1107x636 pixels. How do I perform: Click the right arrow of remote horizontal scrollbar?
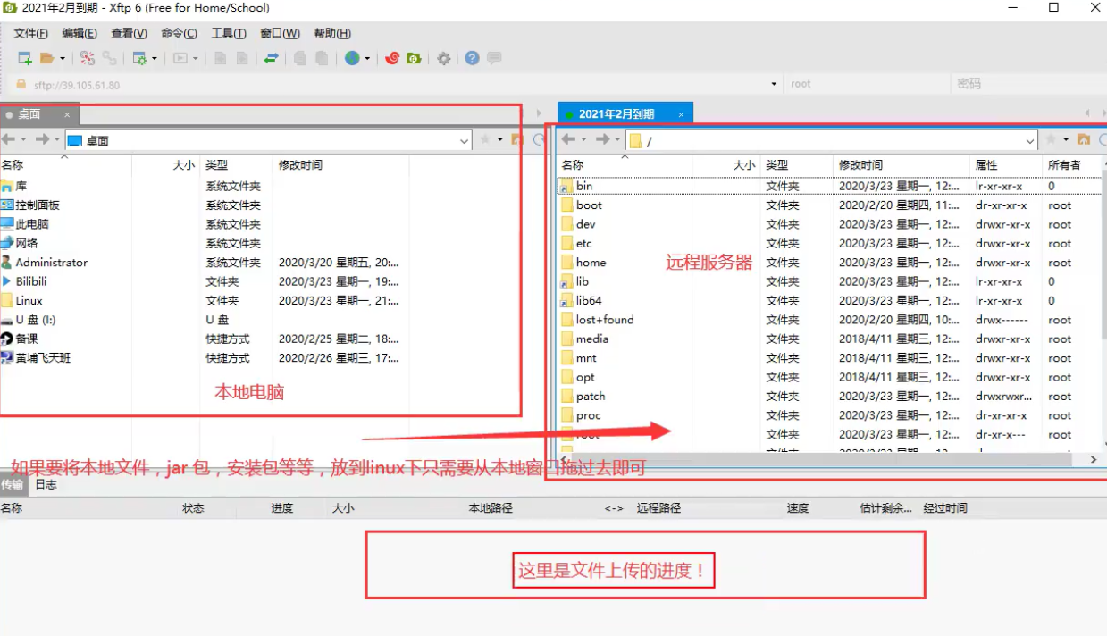click(x=1093, y=458)
